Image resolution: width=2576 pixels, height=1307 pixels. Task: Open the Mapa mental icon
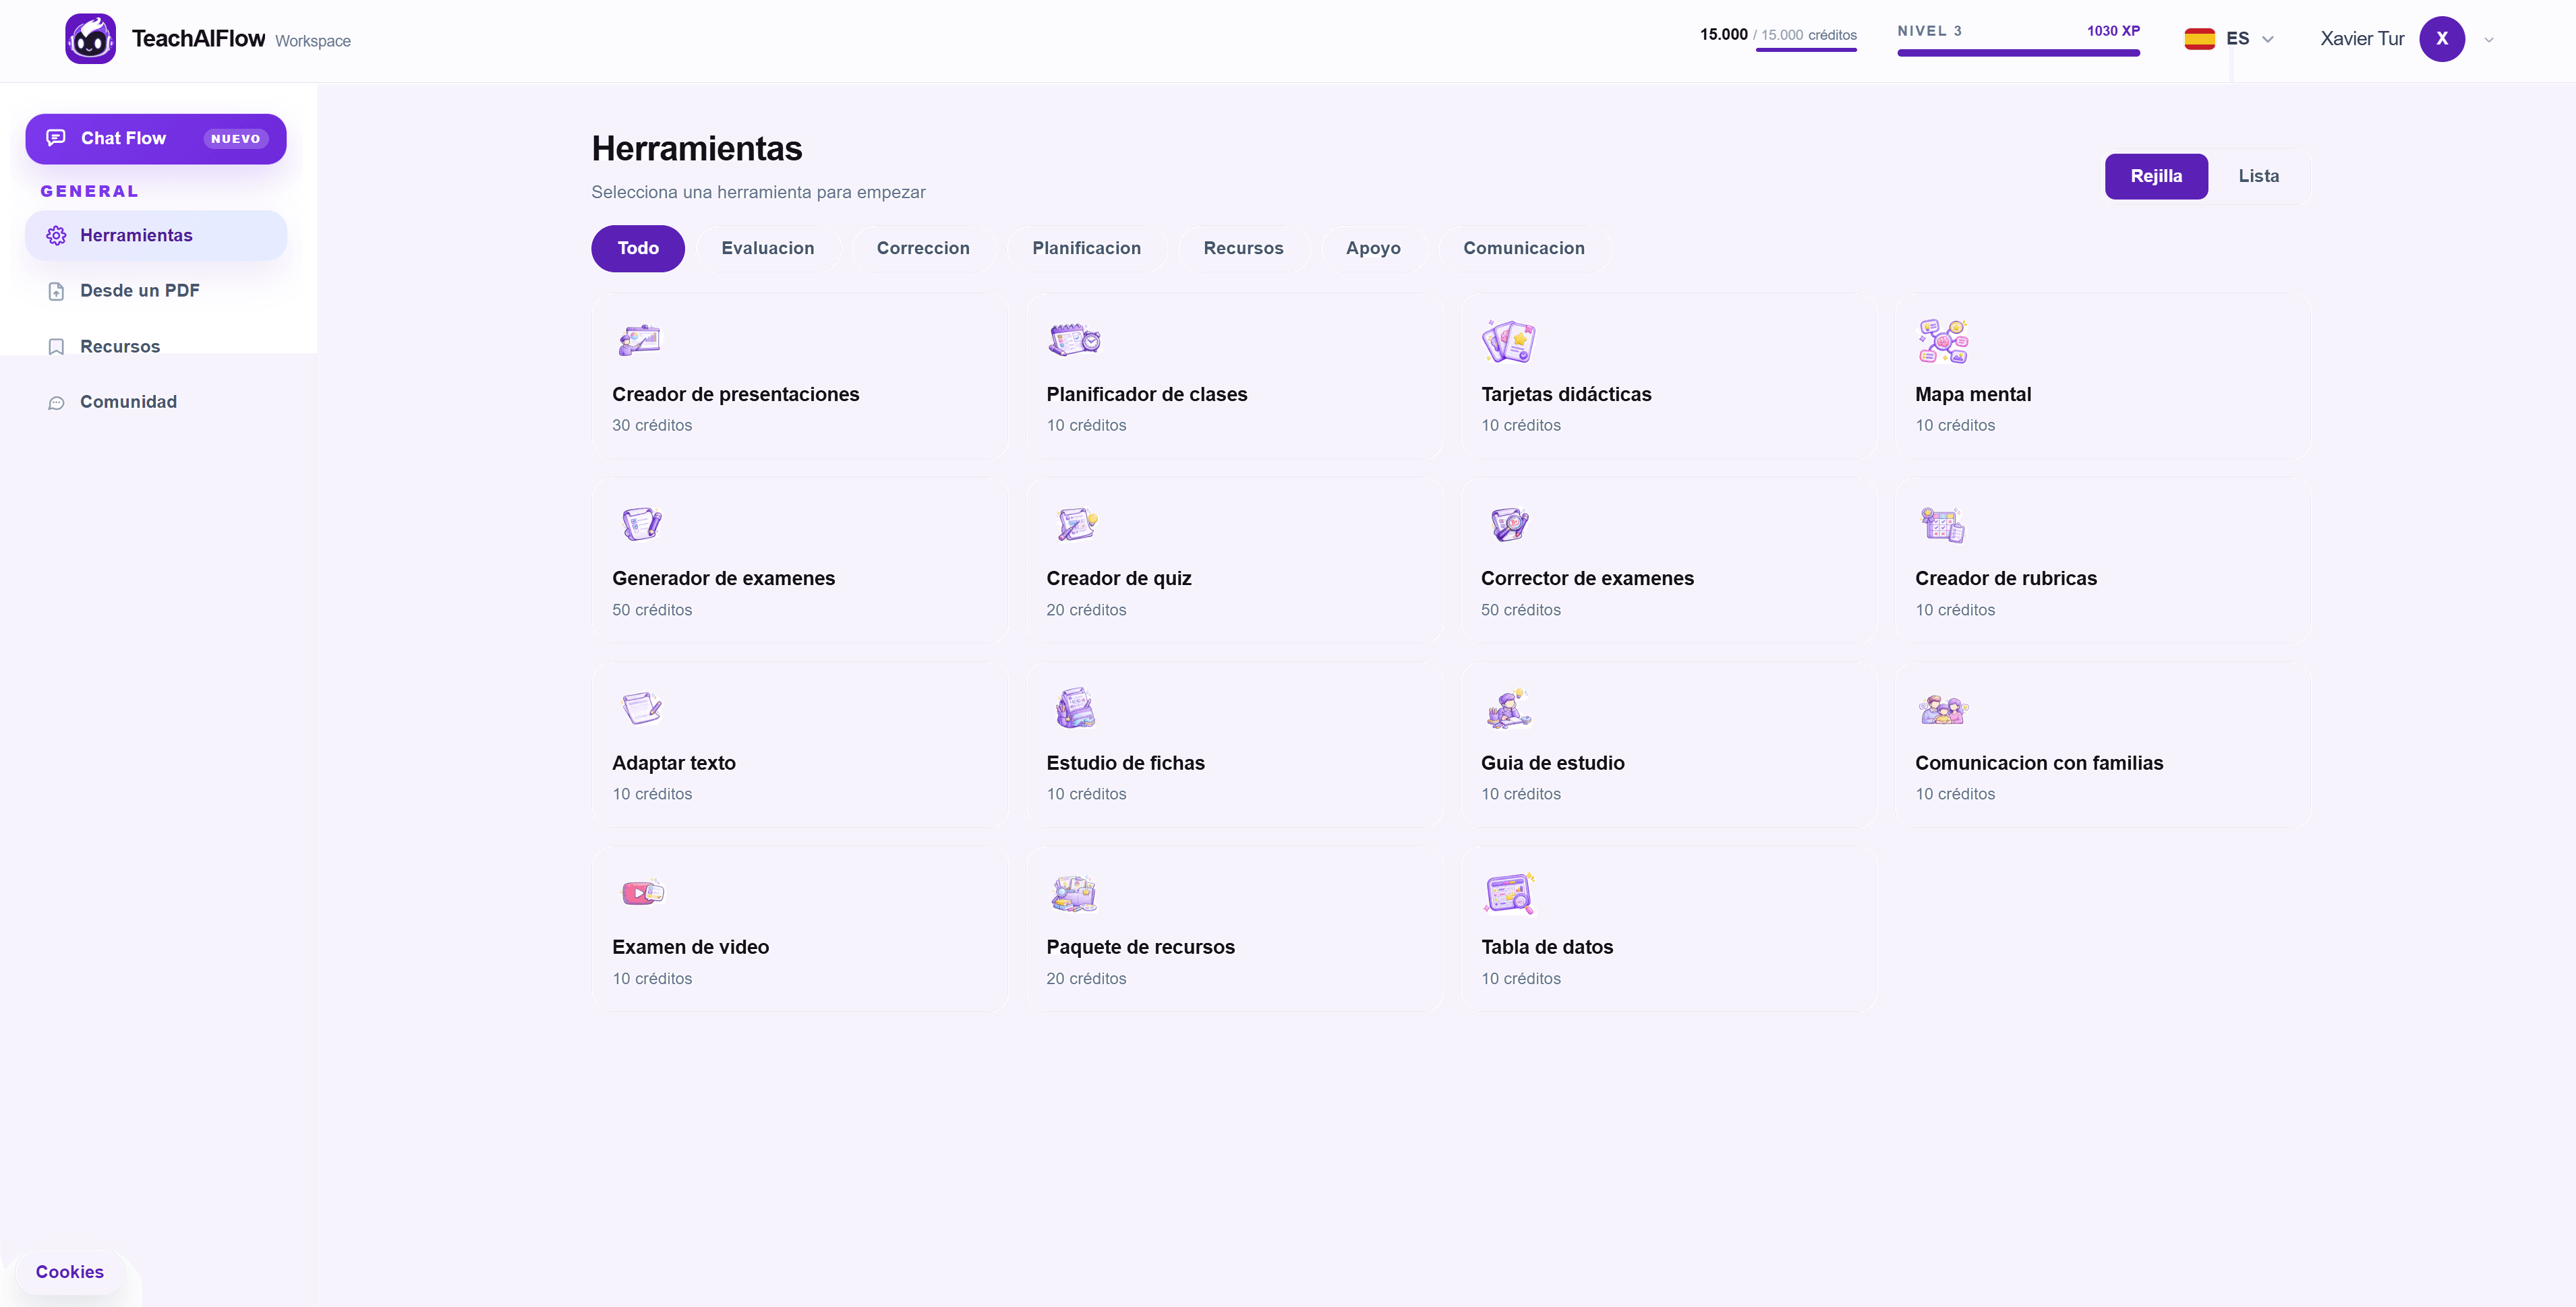coord(1943,341)
